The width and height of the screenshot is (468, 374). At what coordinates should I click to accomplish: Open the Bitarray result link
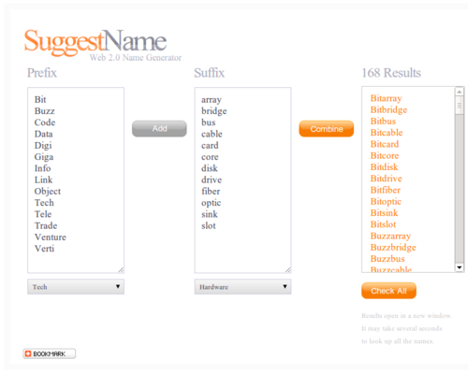[386, 98]
